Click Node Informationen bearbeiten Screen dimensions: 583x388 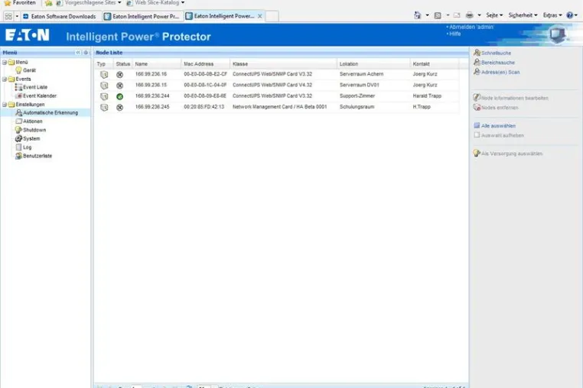510,98
